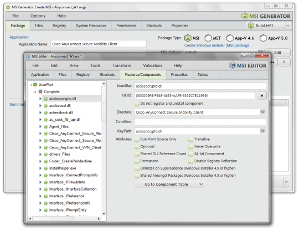The height and width of the screenshot is (230, 299).
Task: Enable Disable Registry Reflection attribute
Action: (x=190, y=161)
